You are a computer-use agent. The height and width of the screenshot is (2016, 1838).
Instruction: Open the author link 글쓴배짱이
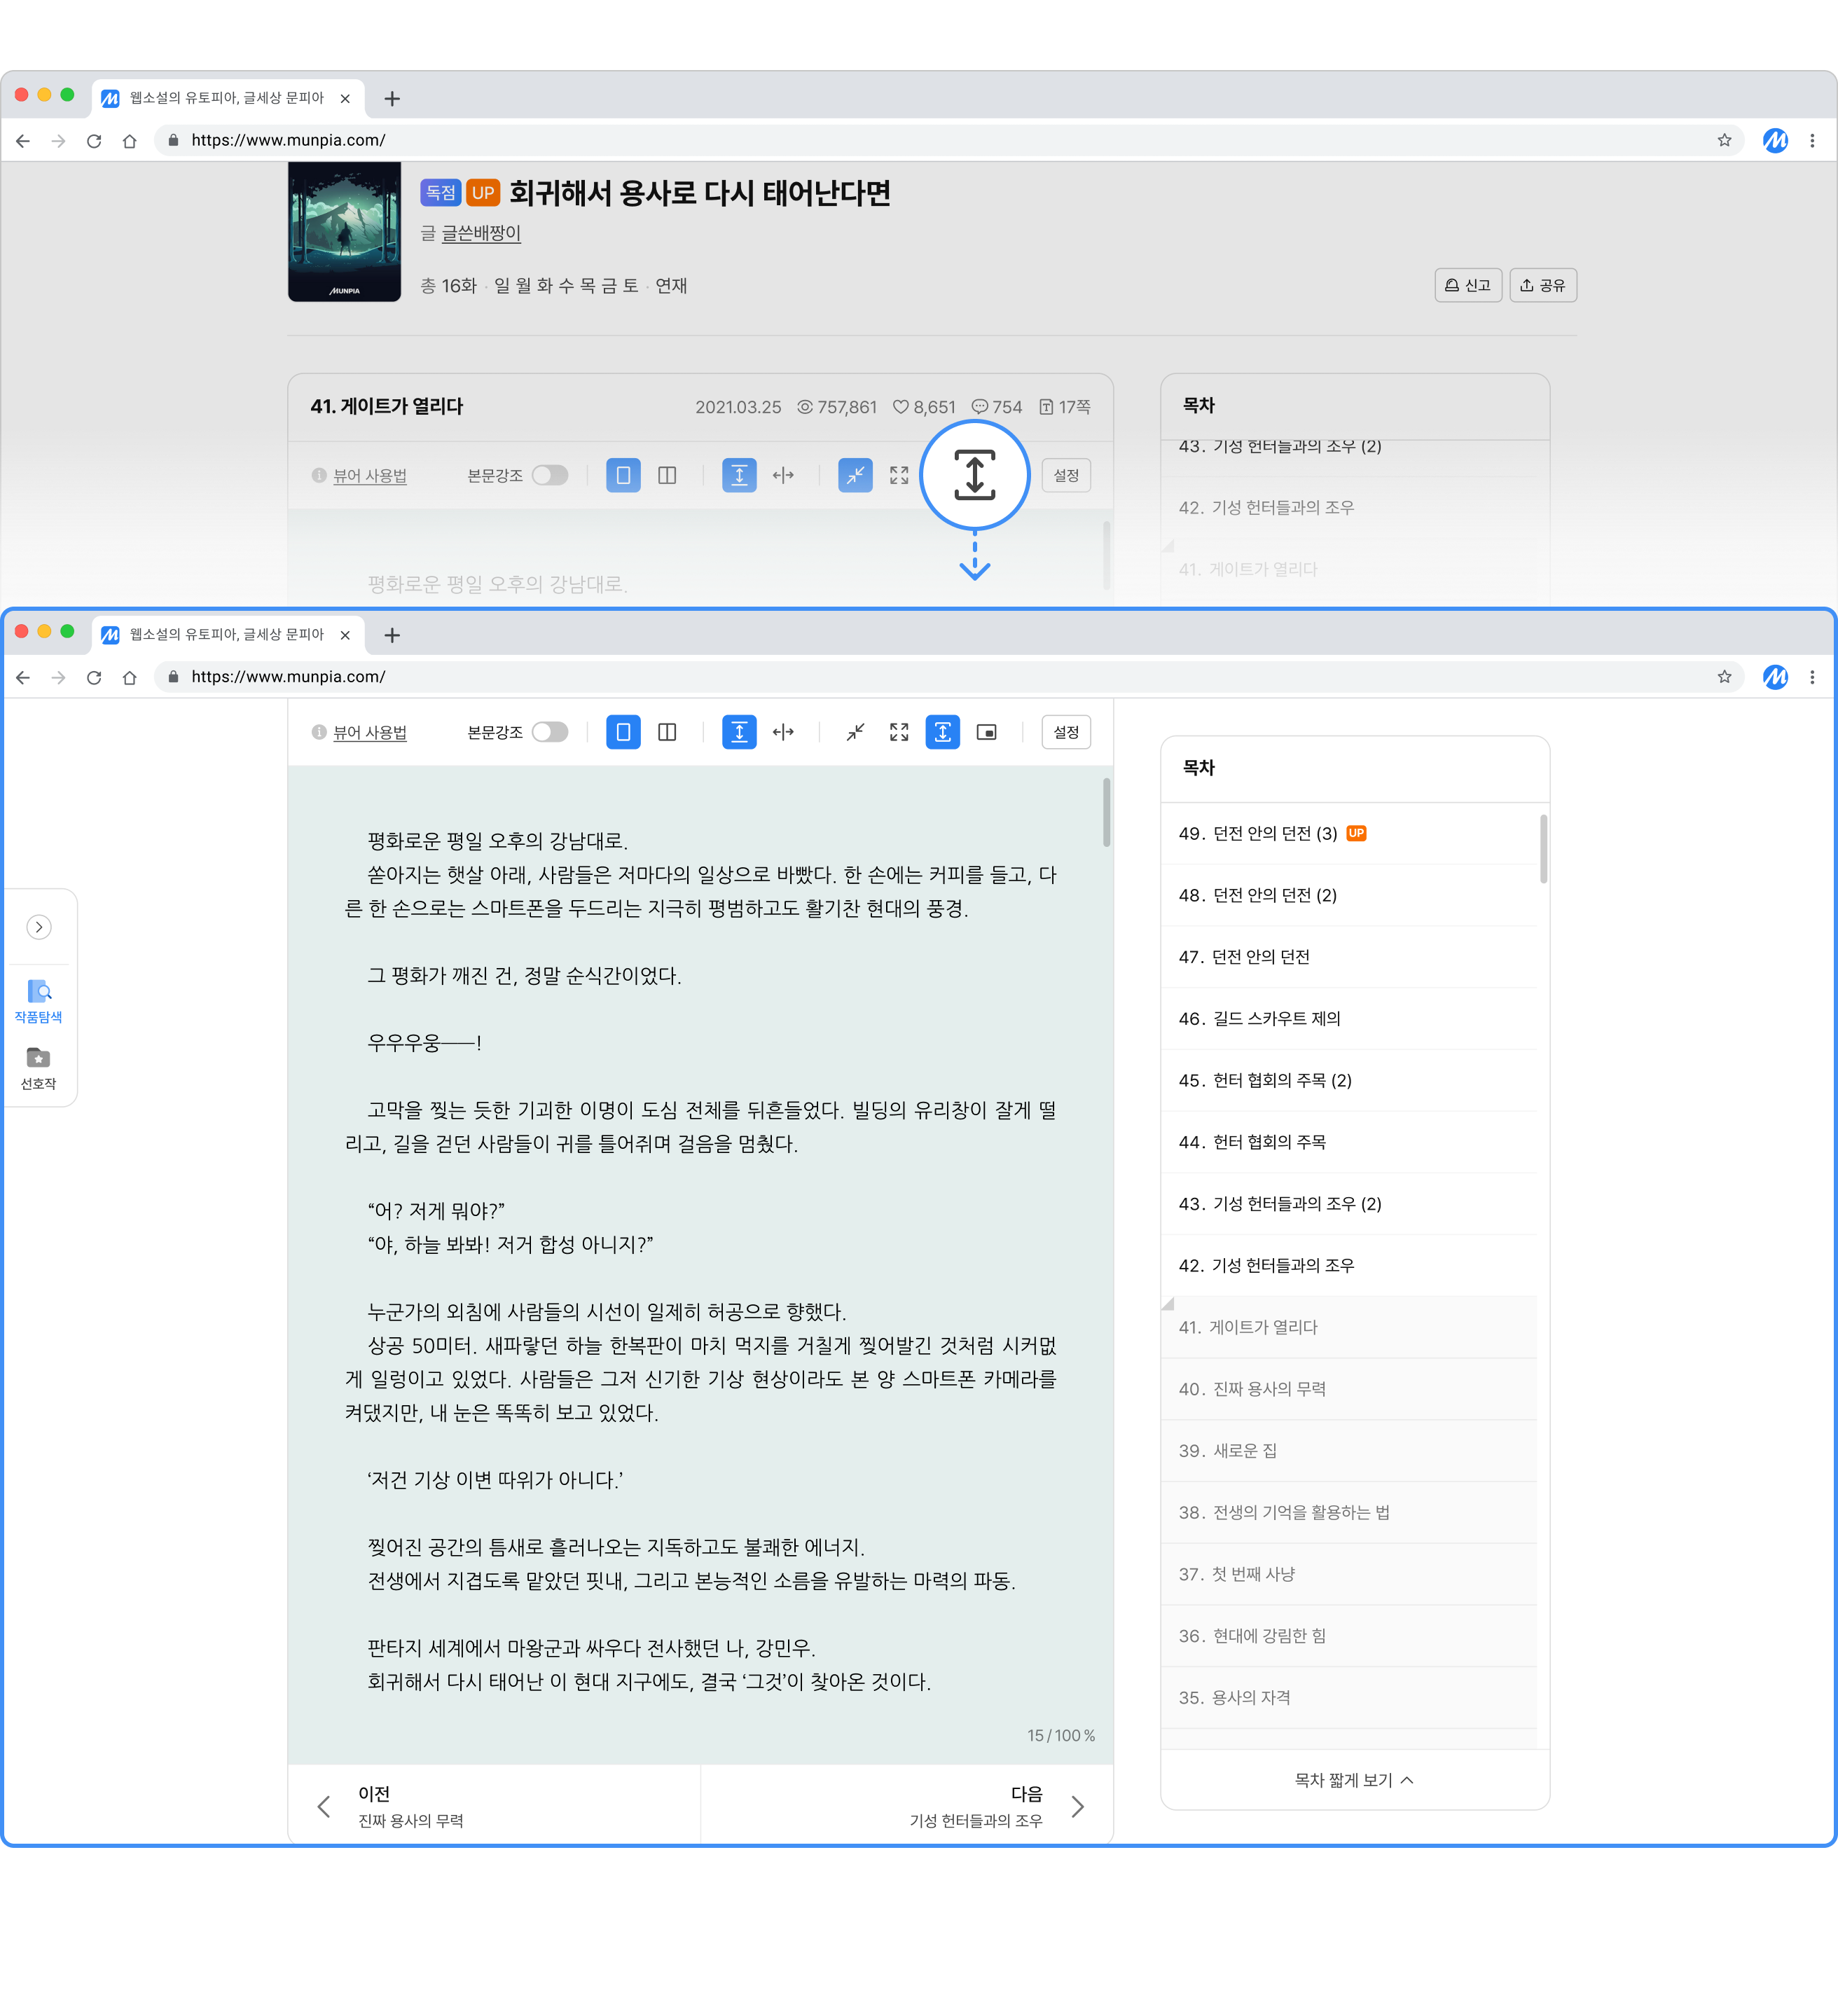point(481,233)
